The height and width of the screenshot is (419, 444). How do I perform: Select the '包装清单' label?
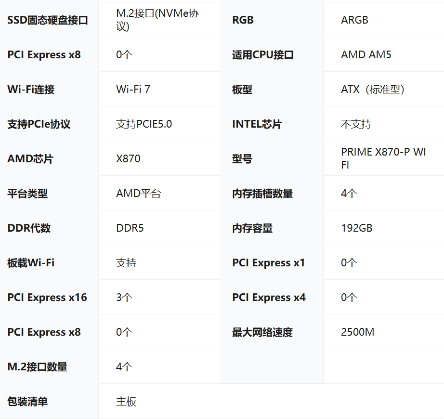pyautogui.click(x=27, y=402)
